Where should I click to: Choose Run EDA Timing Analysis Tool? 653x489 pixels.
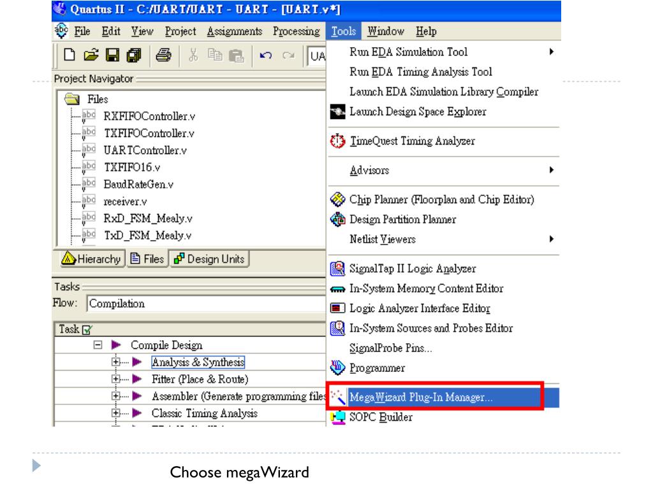[444, 72]
